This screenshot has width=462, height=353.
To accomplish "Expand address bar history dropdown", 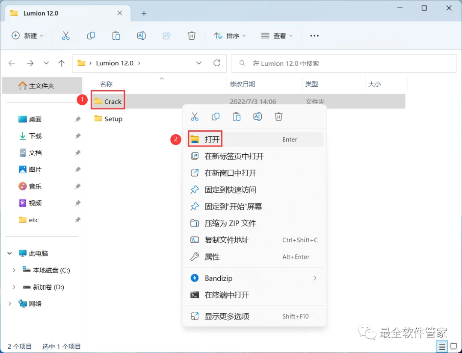I will click(x=199, y=63).
